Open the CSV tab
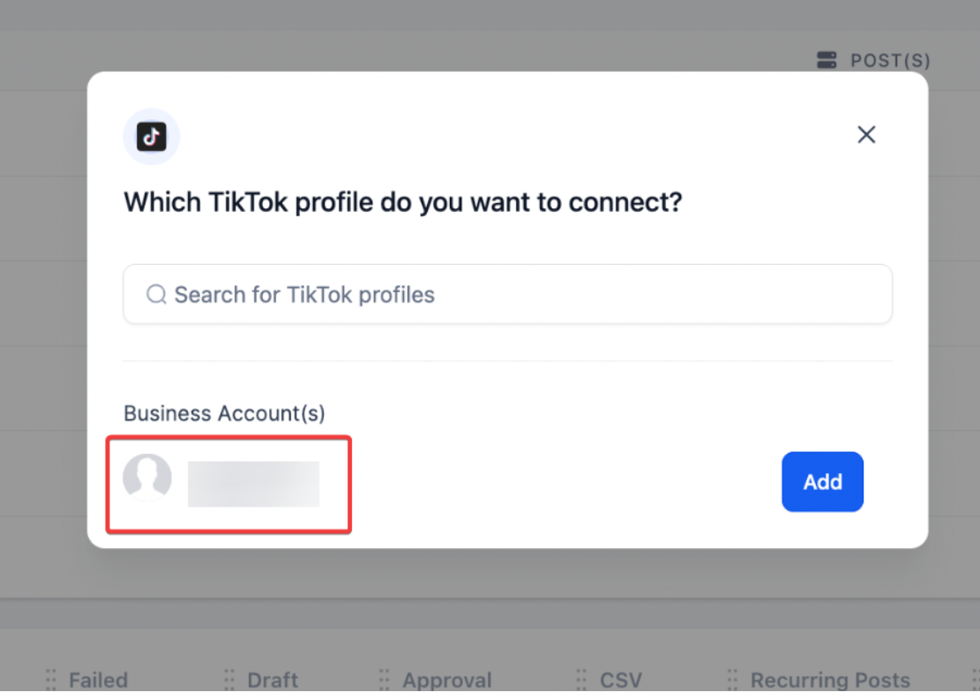This screenshot has height=692, width=980. 621,680
